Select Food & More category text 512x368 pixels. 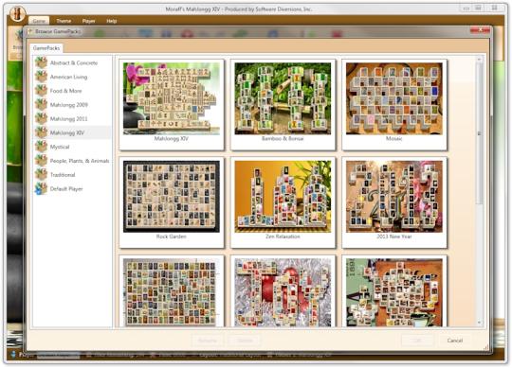(65, 91)
